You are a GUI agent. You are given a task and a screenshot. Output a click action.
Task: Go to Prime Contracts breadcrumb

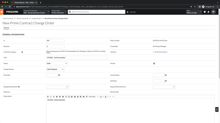[8, 18]
